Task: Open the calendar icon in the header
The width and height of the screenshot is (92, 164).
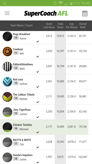Action: tap(85, 13)
